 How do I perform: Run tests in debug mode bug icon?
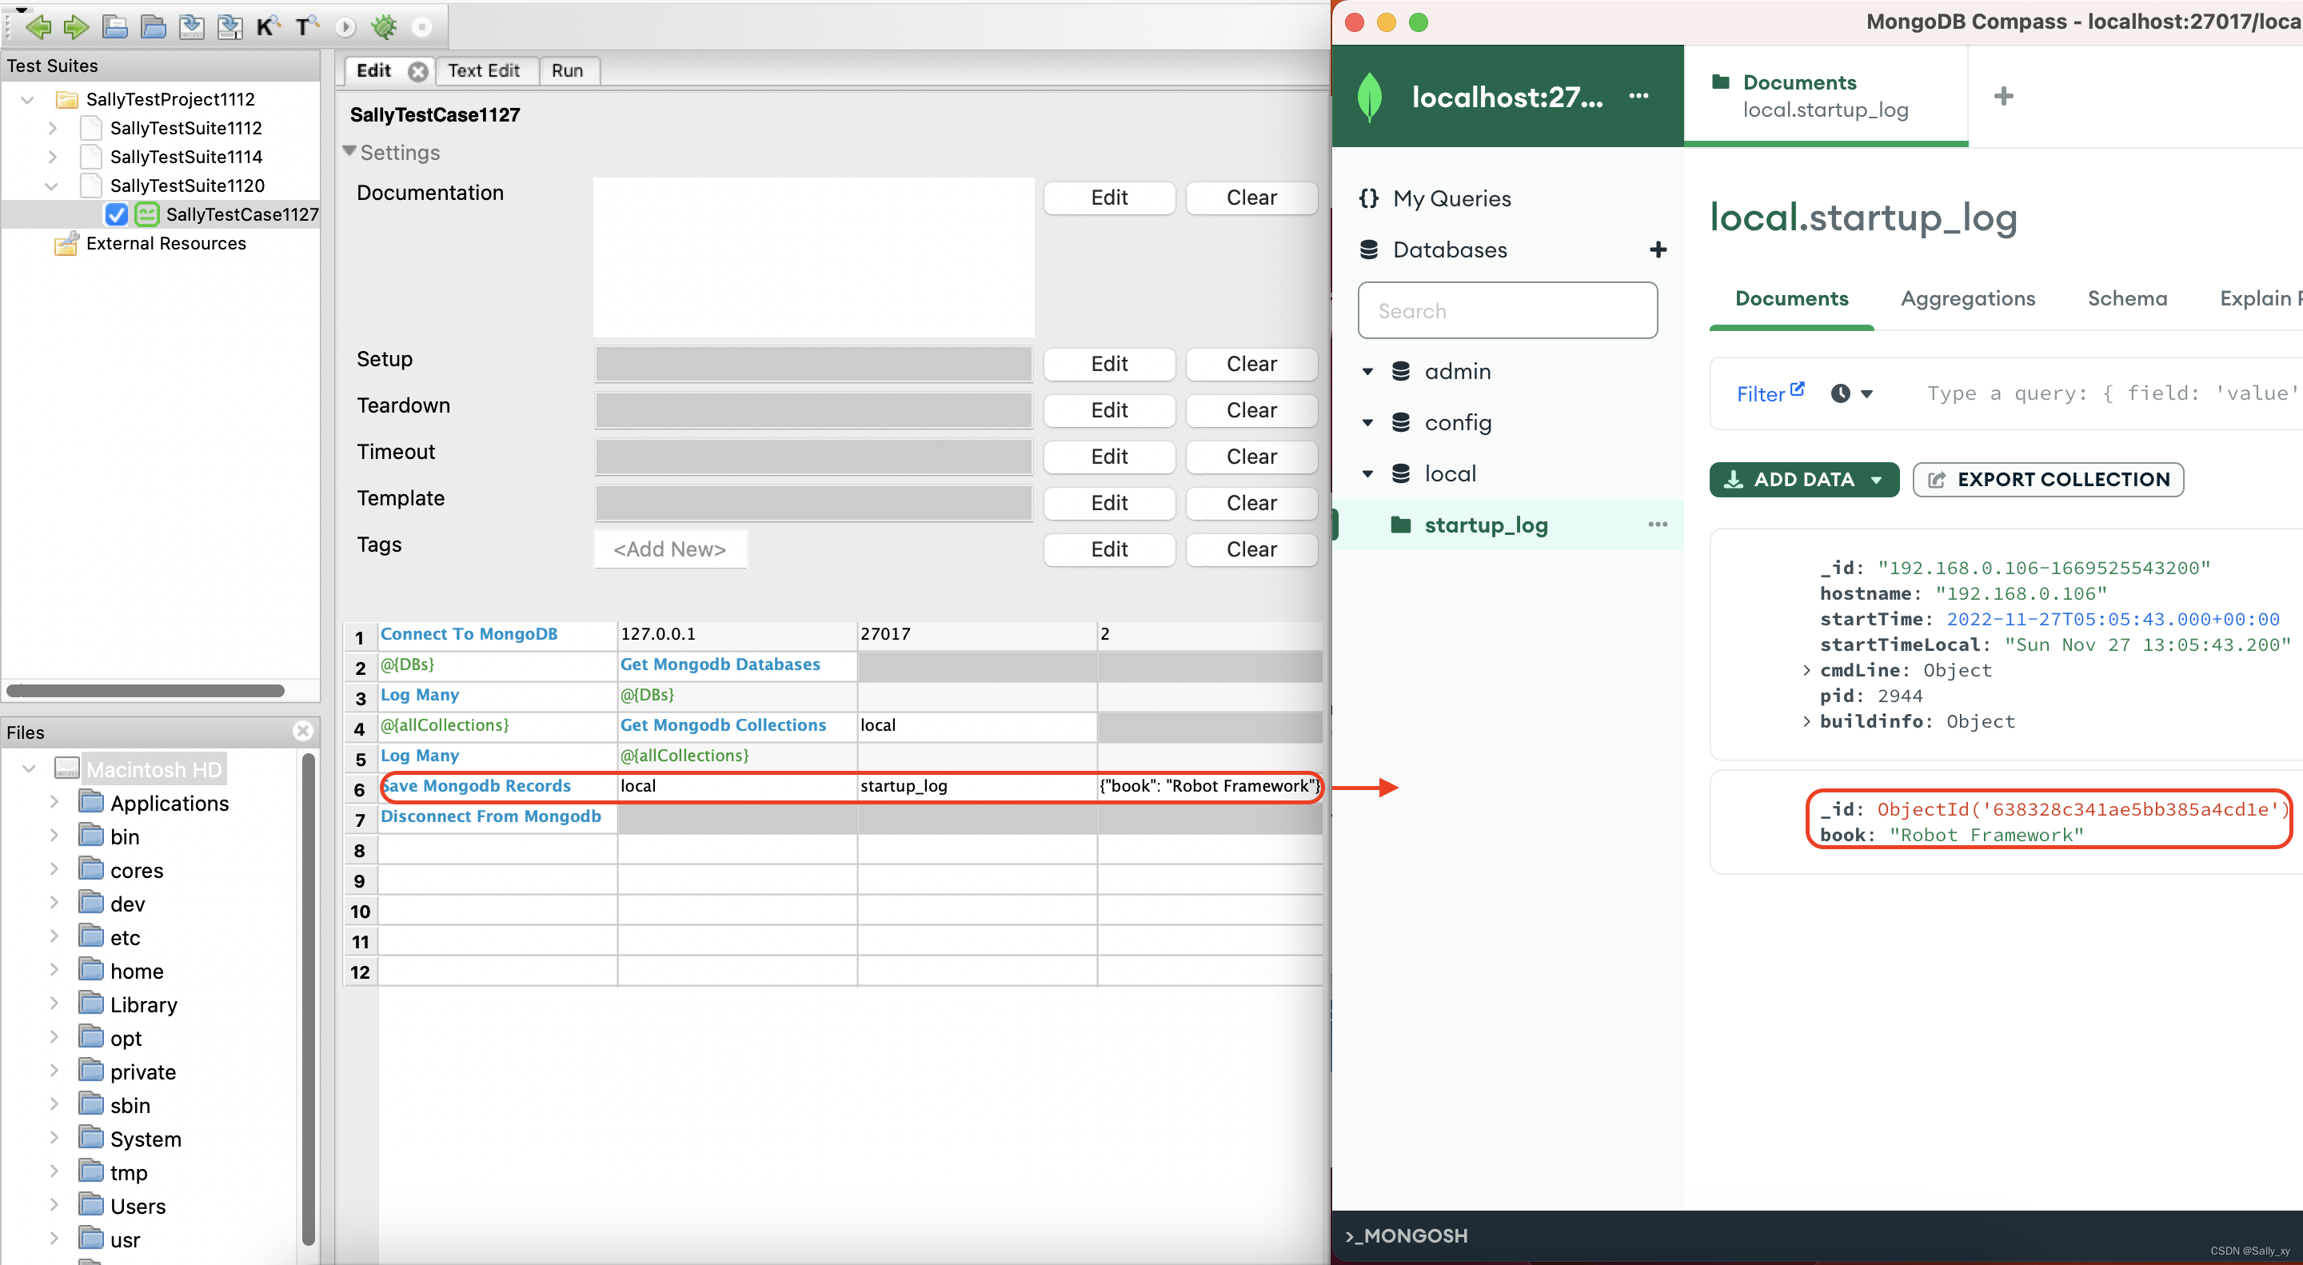tap(385, 27)
